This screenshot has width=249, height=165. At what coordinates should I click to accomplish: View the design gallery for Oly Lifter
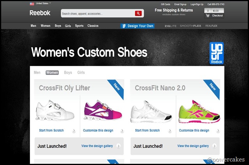pos(97,146)
